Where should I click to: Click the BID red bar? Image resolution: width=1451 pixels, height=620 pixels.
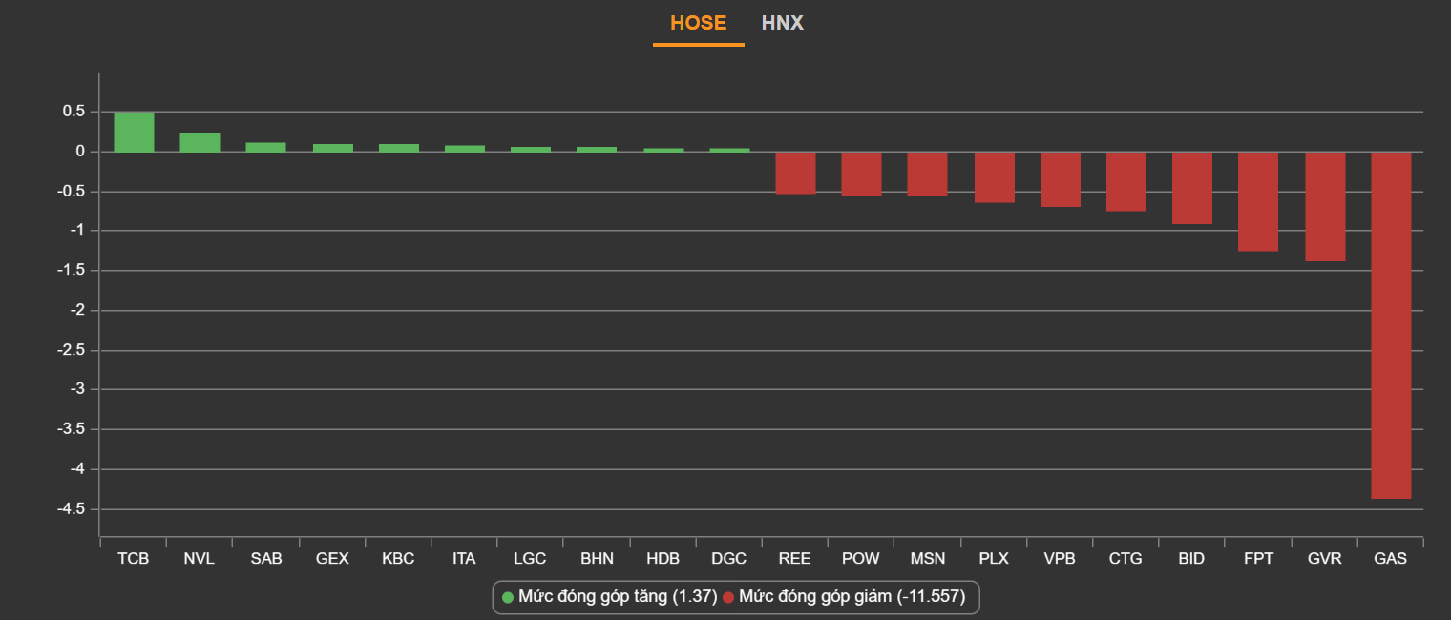tap(1191, 188)
